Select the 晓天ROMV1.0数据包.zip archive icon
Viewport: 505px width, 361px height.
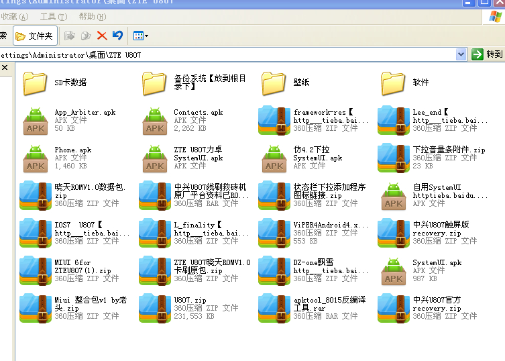pos(36,196)
